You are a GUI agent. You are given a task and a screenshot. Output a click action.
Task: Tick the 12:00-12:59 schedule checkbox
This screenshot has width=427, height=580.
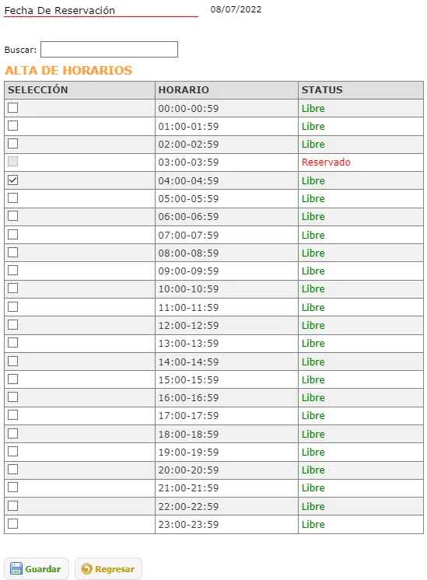tap(13, 325)
